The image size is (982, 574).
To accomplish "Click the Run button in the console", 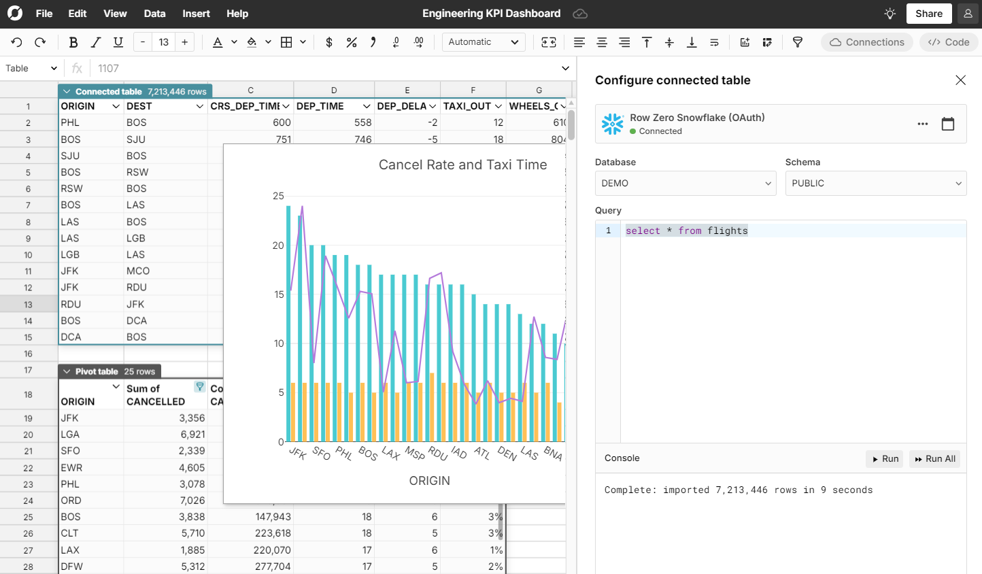I will (x=884, y=458).
